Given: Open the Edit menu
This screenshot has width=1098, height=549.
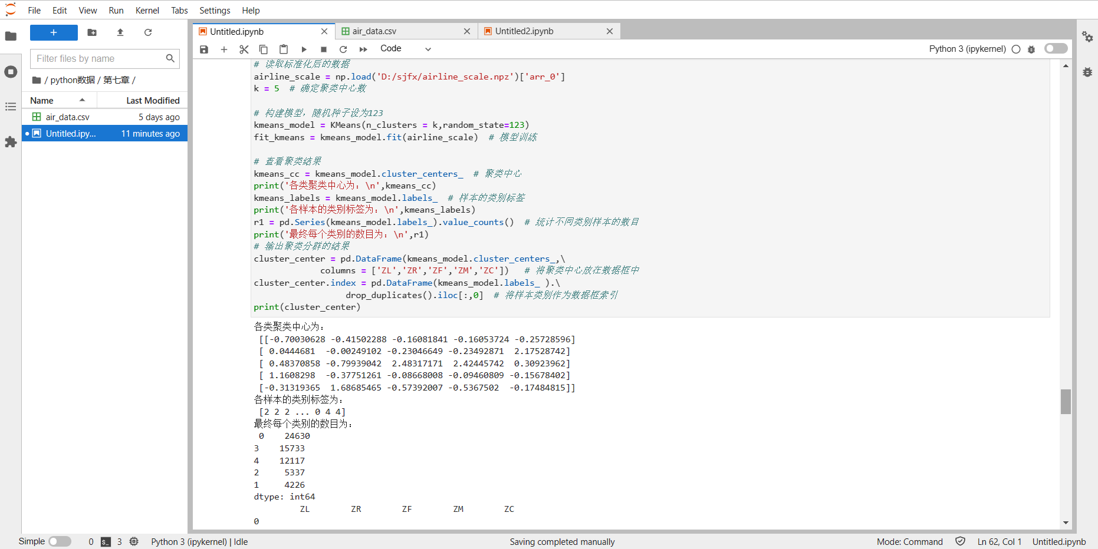Looking at the screenshot, I should (x=60, y=10).
